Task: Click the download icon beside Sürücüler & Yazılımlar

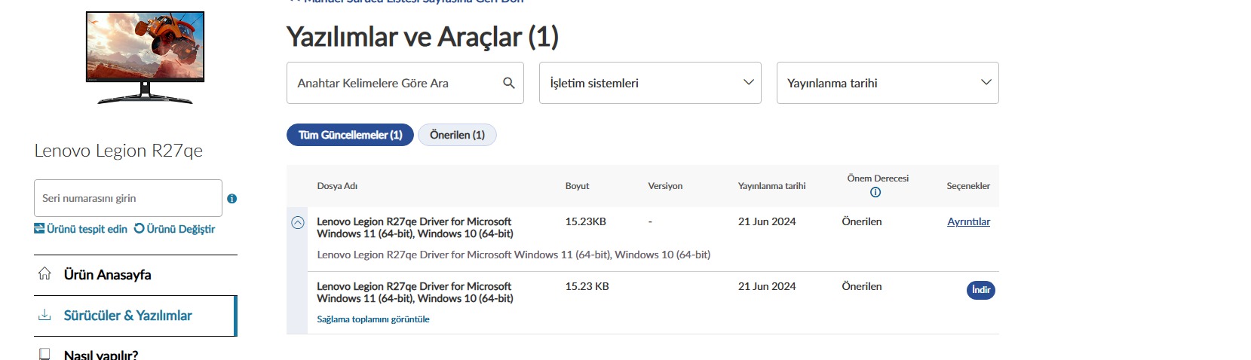Action: click(44, 315)
